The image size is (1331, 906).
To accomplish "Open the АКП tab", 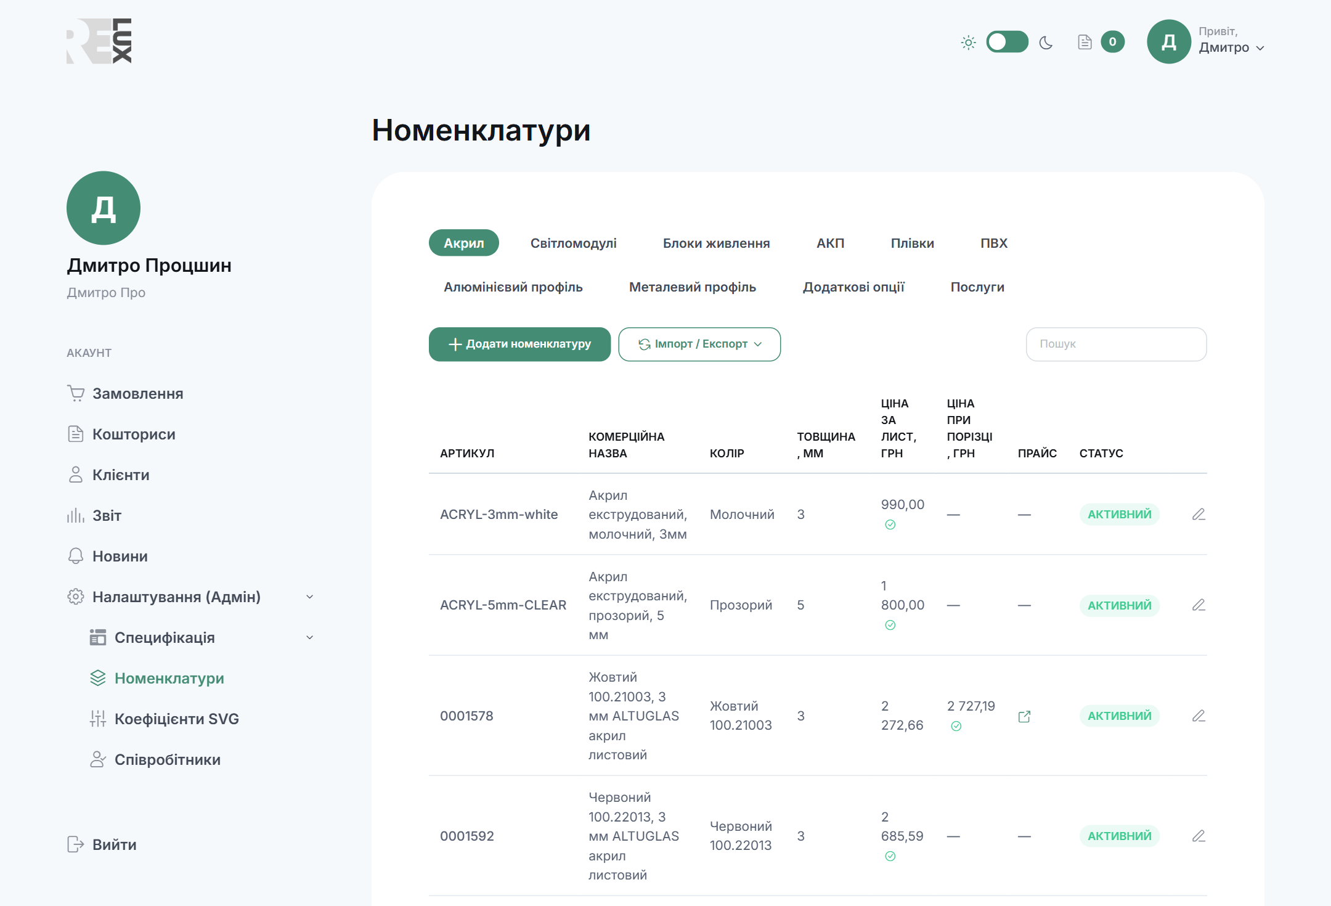I will click(830, 243).
